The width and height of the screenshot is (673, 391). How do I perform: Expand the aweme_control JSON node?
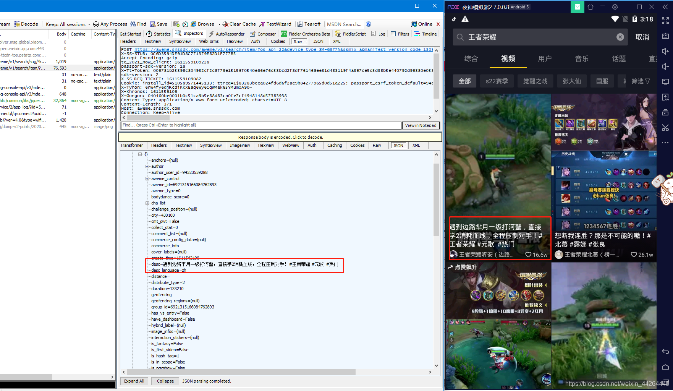pos(147,178)
